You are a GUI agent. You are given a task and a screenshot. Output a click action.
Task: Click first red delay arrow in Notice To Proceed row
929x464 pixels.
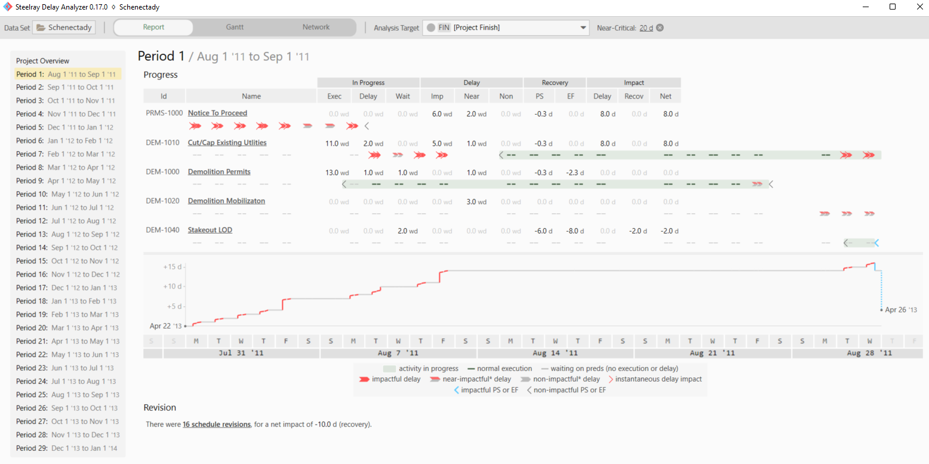[x=195, y=126]
